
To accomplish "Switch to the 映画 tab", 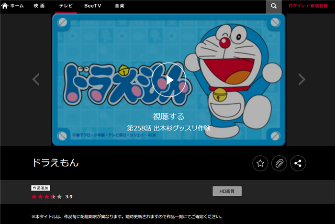I will click(x=39, y=6).
